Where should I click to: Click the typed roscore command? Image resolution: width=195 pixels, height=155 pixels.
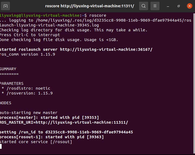[x=98, y=15]
